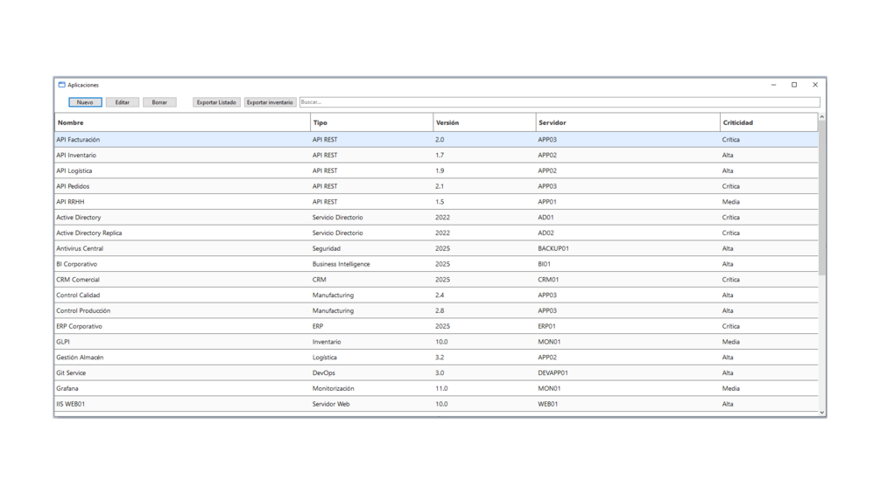Image resolution: width=880 pixels, height=494 pixels.
Task: Select the Active Directory Replica row
Action: click(x=436, y=233)
